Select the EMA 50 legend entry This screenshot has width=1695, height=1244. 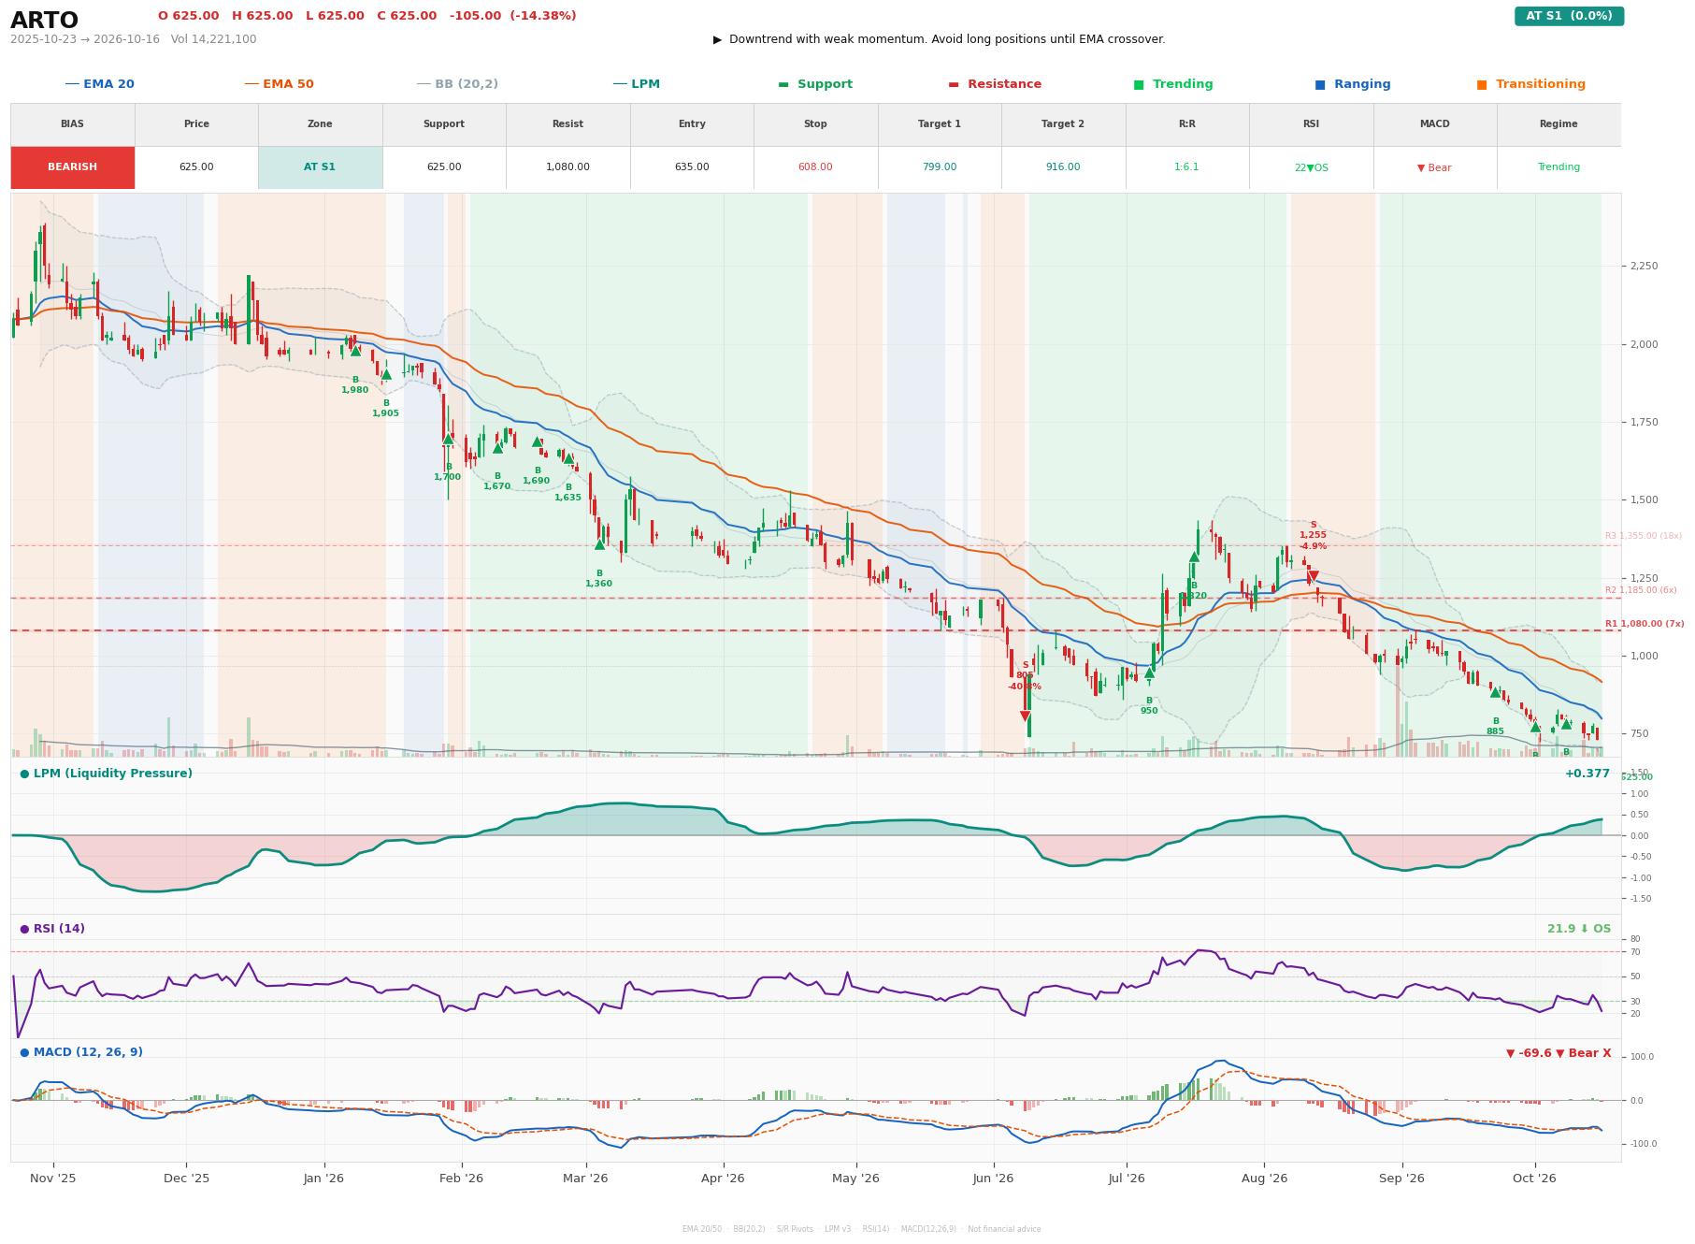coord(279,84)
